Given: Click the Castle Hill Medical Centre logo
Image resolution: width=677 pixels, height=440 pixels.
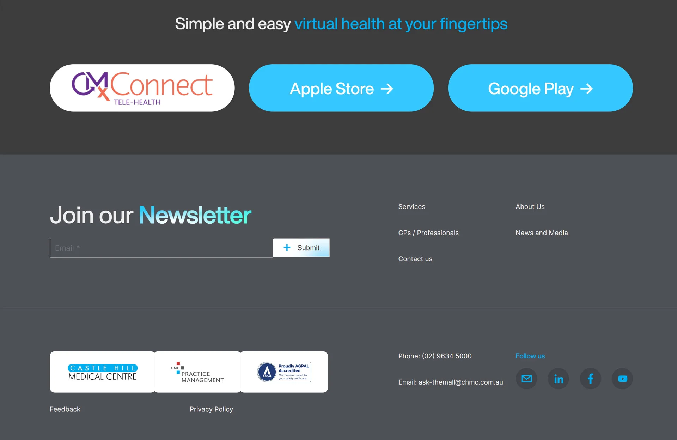Looking at the screenshot, I should 102,371.
